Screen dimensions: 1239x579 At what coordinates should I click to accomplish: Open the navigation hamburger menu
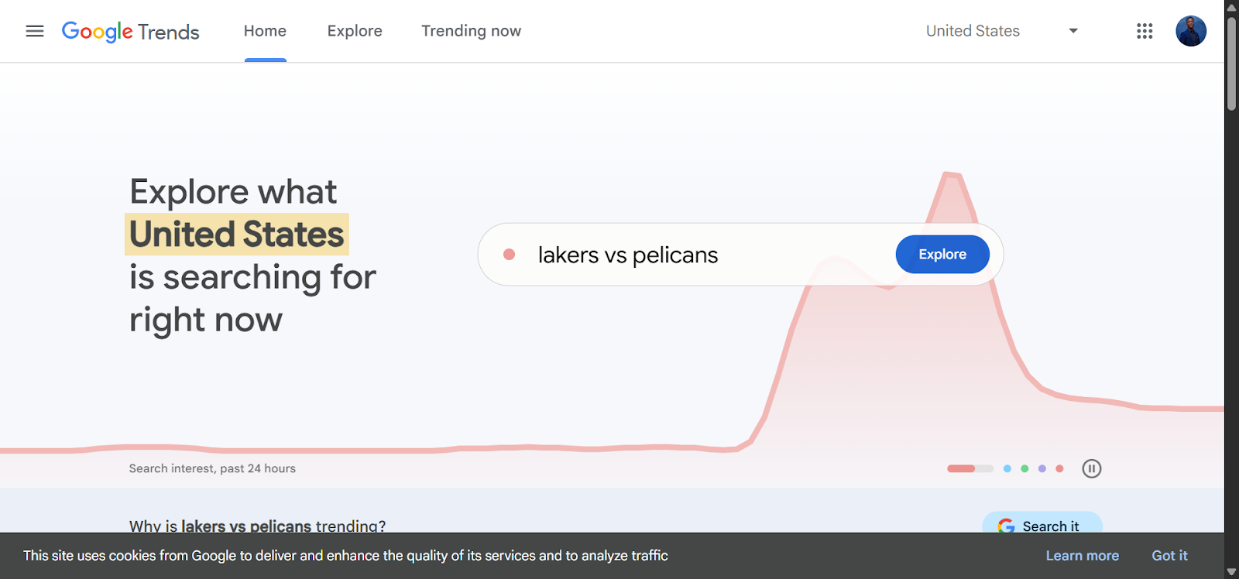[x=34, y=31]
